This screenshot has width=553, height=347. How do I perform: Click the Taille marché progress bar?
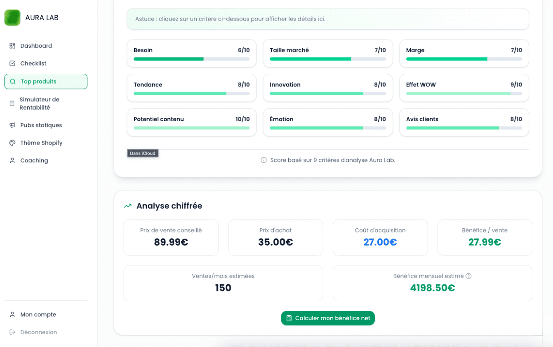click(328, 59)
